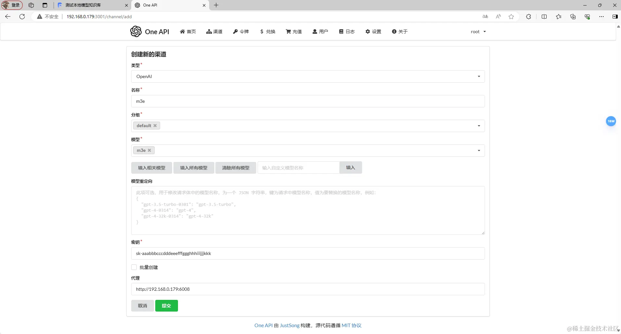Image resolution: width=621 pixels, height=334 pixels.
Task: Click into the 模型重定向 textarea
Action: click(308, 210)
